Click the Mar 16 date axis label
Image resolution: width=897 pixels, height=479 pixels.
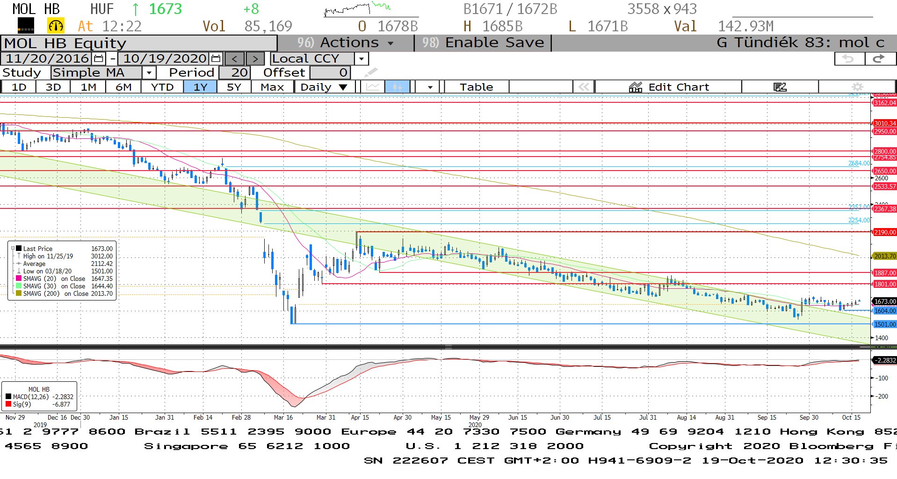(x=283, y=417)
